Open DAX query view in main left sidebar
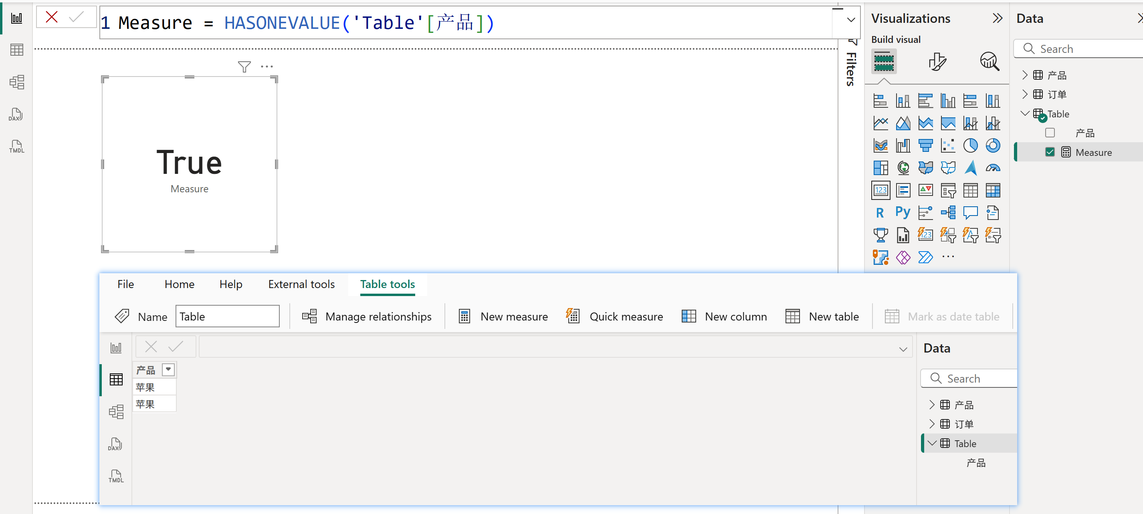 pos(16,115)
